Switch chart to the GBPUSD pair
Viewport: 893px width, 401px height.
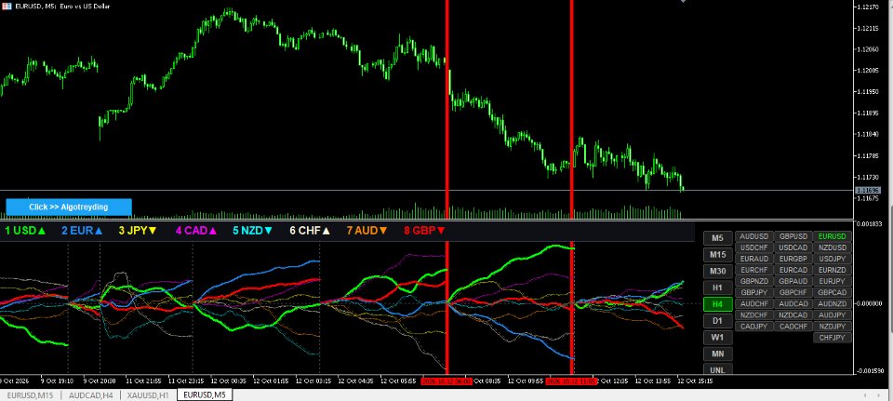point(793,236)
